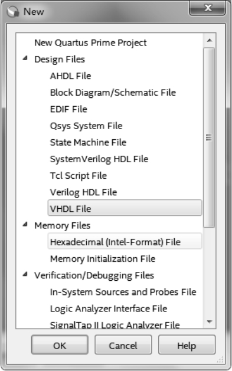
Task: Collapse the Verification/Debugging Files group
Action: 25,274
